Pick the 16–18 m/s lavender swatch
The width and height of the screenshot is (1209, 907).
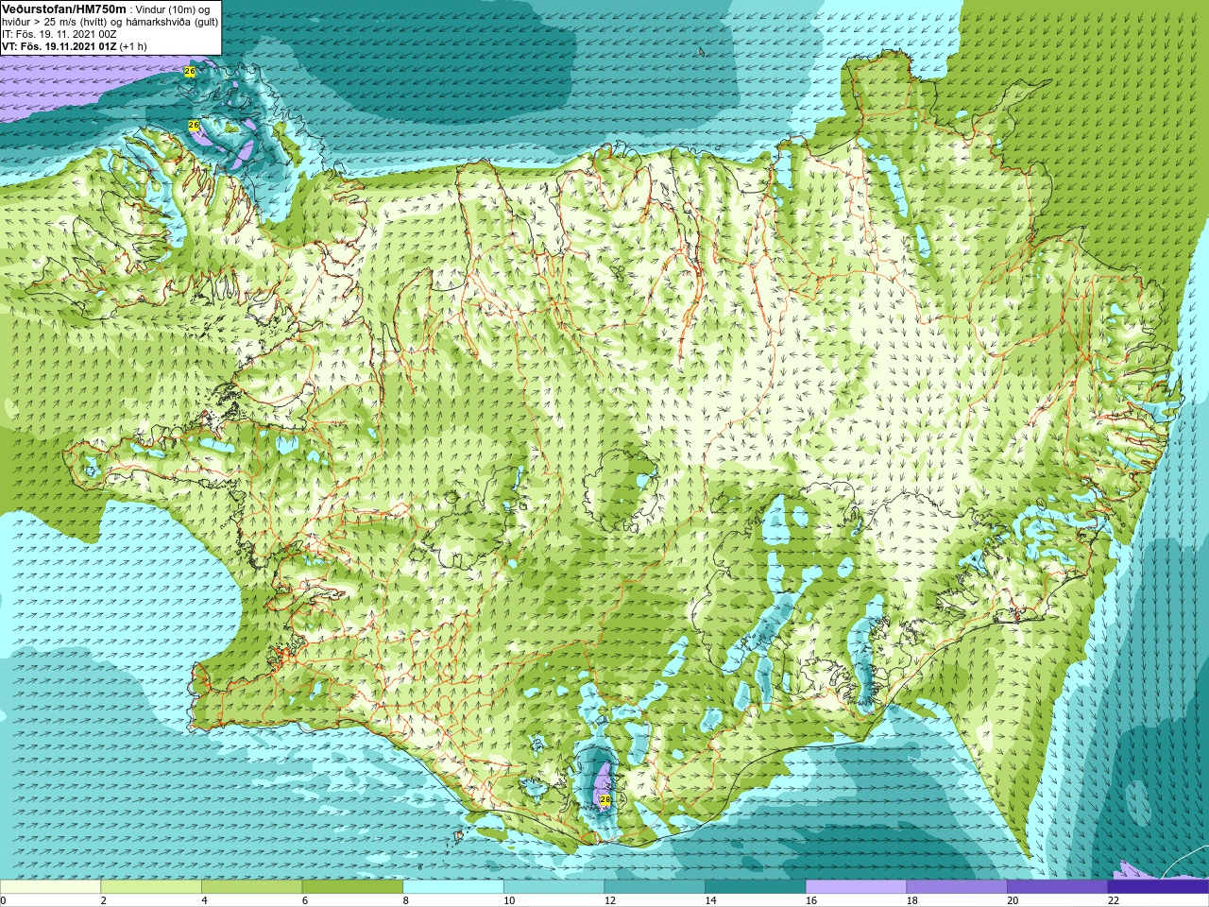tap(857, 887)
